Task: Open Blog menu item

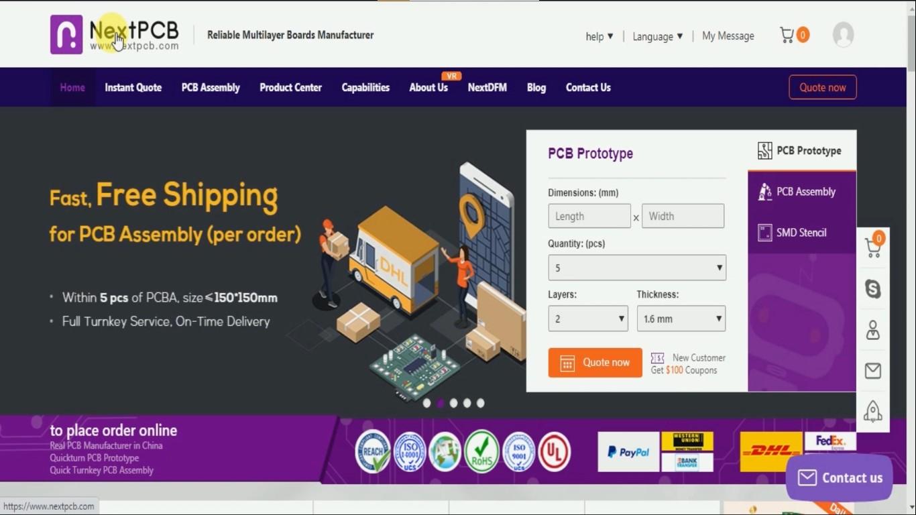Action: (536, 87)
